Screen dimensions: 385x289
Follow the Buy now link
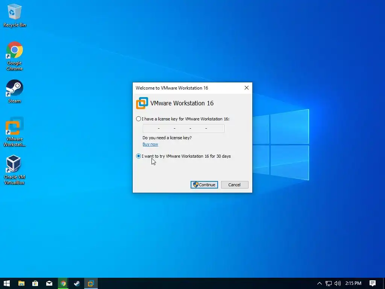tap(150, 144)
